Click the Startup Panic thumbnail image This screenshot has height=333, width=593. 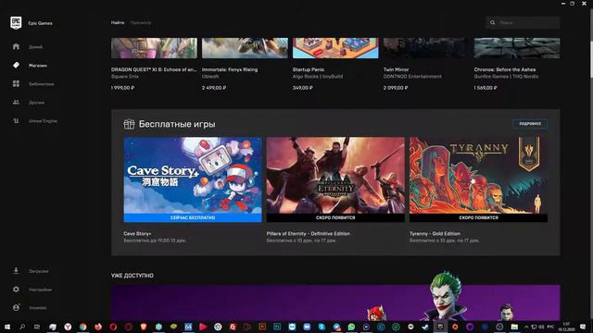tap(335, 48)
